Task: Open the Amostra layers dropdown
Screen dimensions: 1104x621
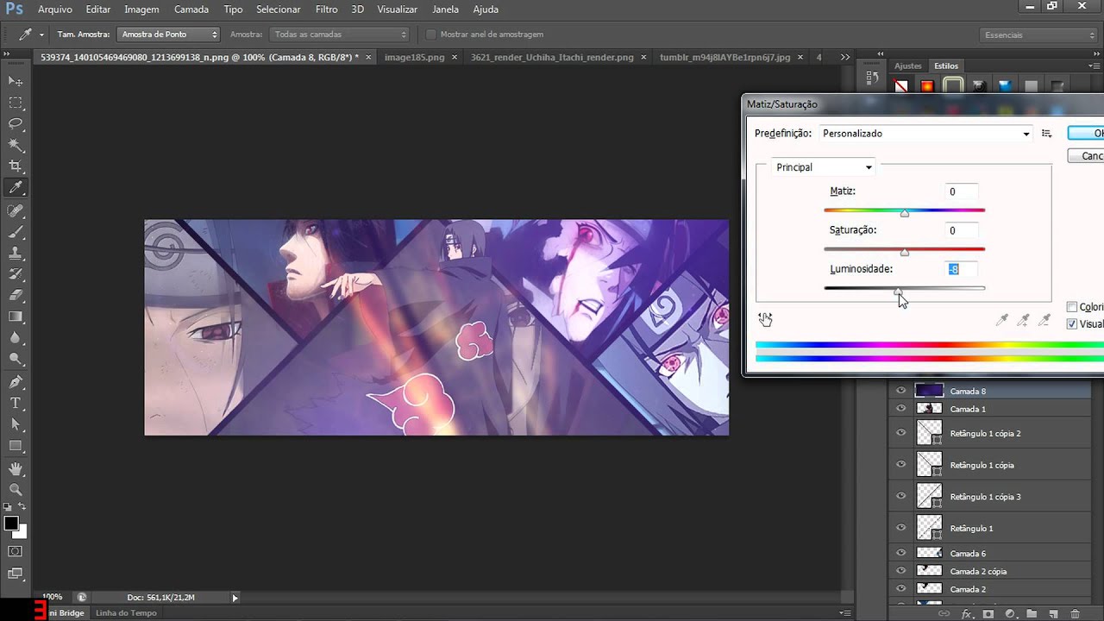Action: click(x=339, y=34)
